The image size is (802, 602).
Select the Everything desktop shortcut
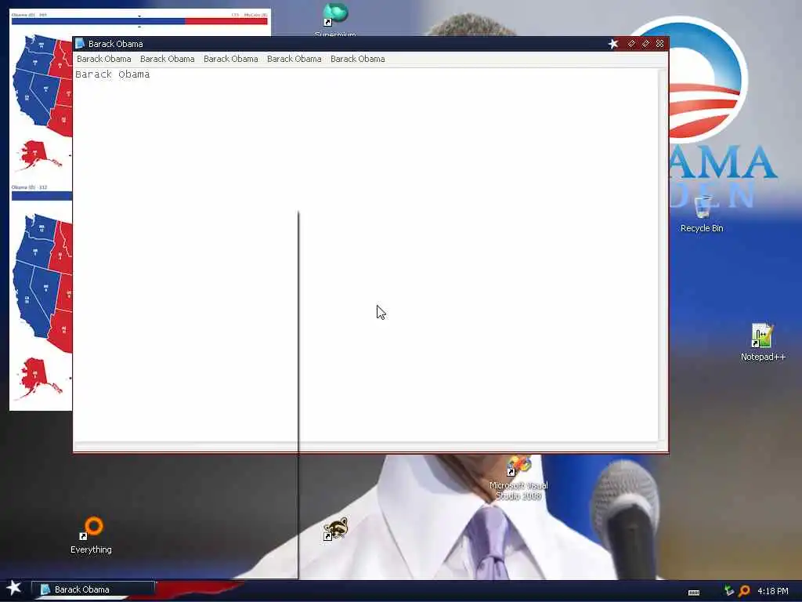92,535
